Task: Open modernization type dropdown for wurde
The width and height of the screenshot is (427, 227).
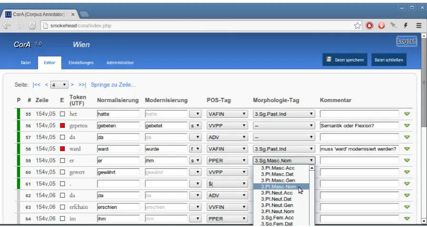Action: [x=195, y=149]
